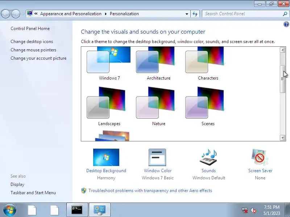Click the Back navigation arrow button
Image resolution: width=290 pixels, height=217 pixels.
[5, 14]
